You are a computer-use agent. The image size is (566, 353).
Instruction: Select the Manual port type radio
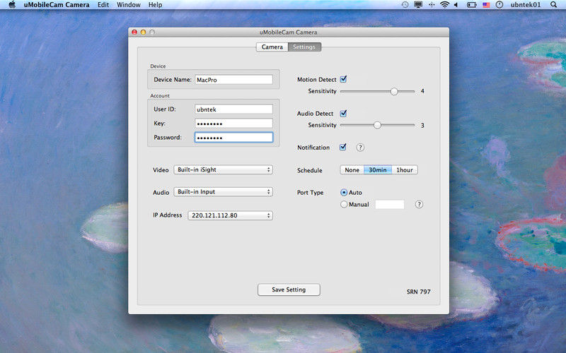point(344,204)
